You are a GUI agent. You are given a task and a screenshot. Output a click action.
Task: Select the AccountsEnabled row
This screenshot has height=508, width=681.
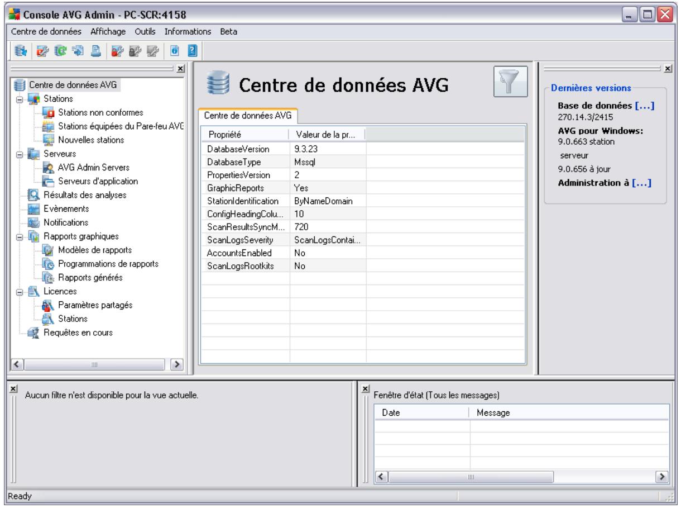click(363, 253)
